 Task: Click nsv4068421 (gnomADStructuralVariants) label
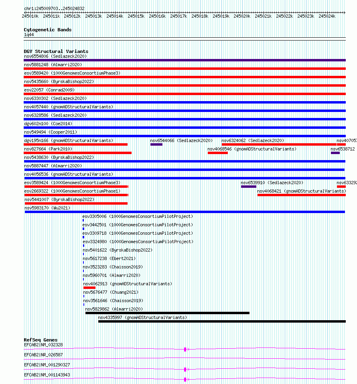302,191
